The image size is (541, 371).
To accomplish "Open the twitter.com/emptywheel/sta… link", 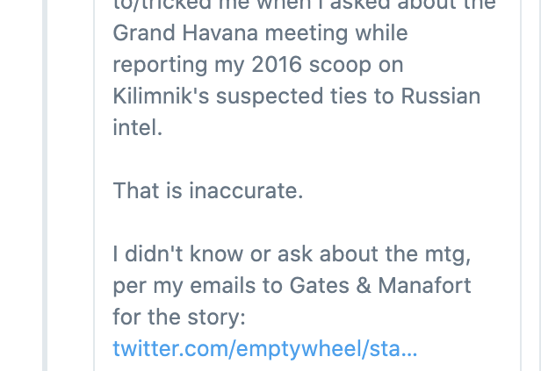I will [x=265, y=348].
